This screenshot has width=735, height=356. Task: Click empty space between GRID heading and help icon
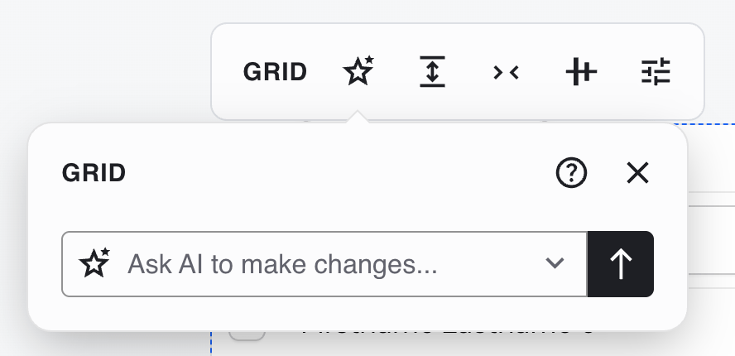coord(331,173)
